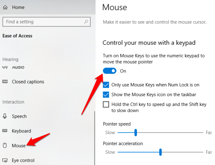Click the Closed captions CC icon
The image size is (215, 165).
tap(5, 82)
